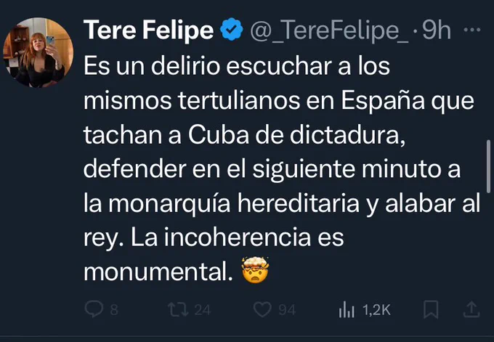This screenshot has width=494, height=342.
Task: Click the retweet count of 24
Action: coord(203,310)
